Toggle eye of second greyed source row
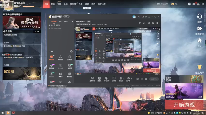This screenshot has height=115, width=206. pos(49,28)
